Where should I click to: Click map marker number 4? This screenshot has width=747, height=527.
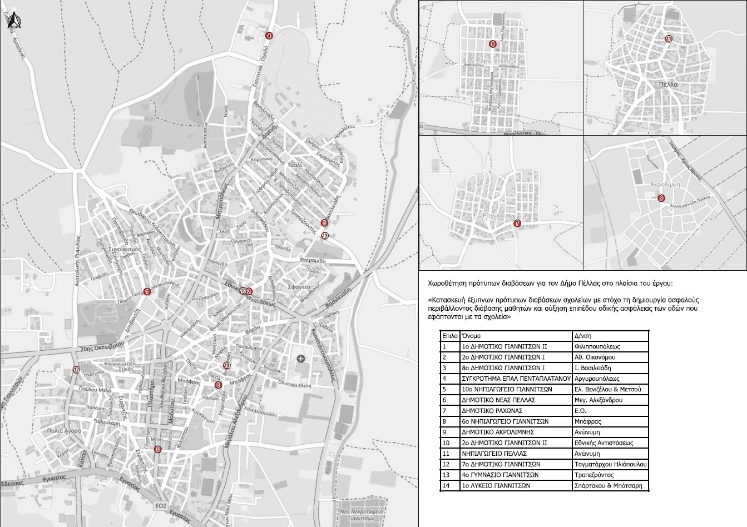click(269, 36)
